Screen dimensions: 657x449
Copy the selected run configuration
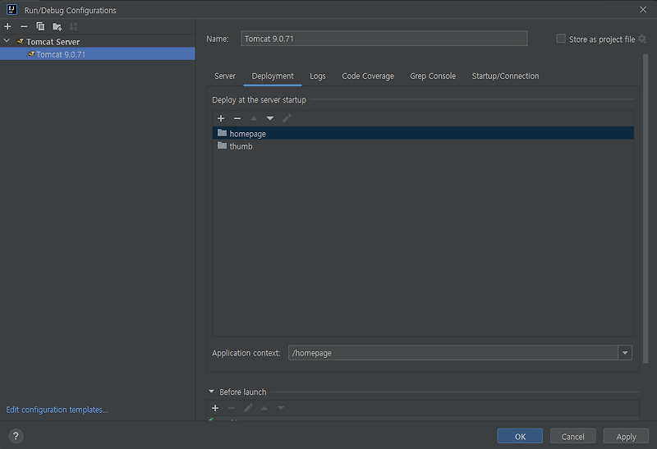(40, 26)
